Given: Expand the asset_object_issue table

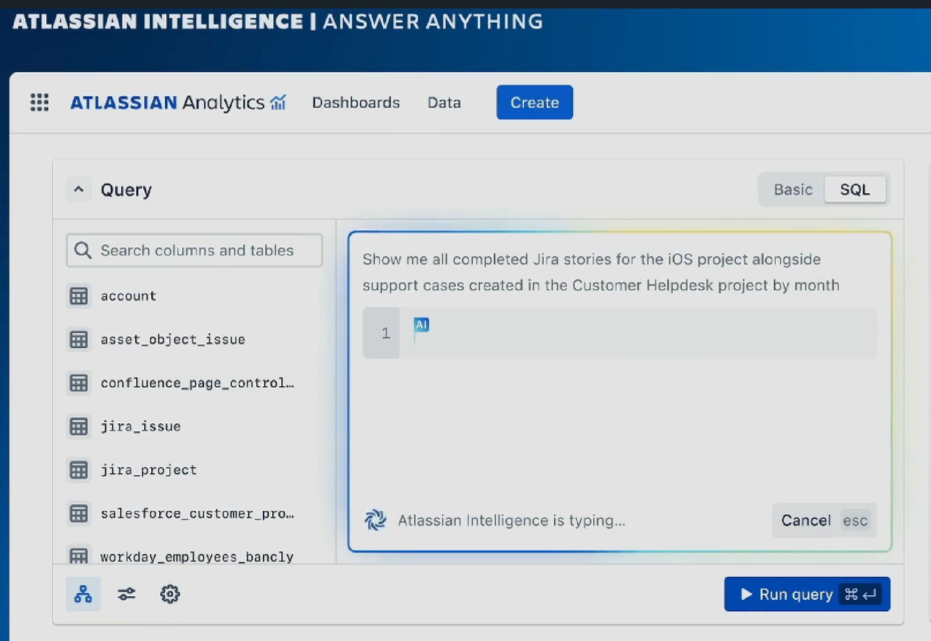Looking at the screenshot, I should pos(173,340).
